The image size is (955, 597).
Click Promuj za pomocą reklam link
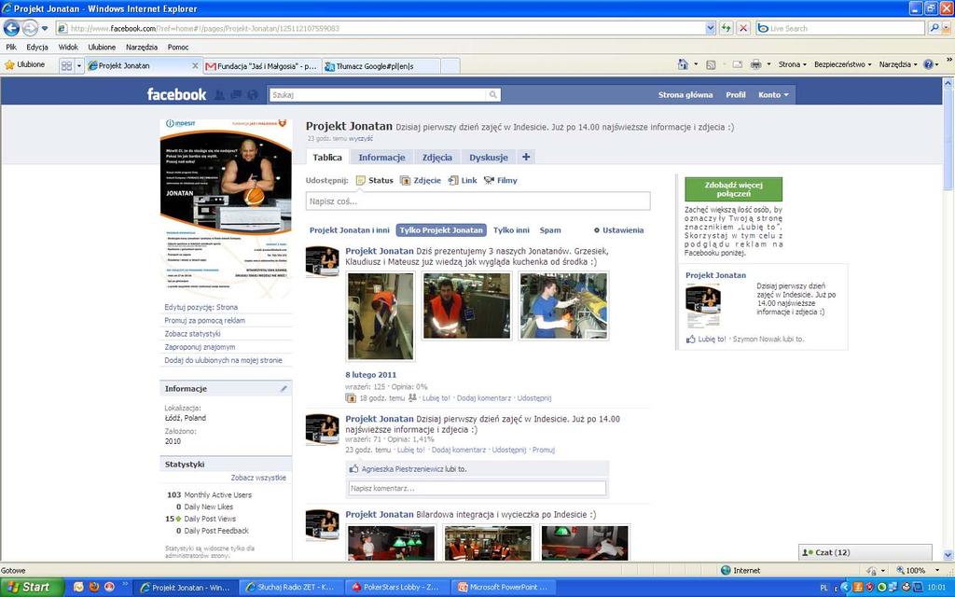click(x=204, y=321)
